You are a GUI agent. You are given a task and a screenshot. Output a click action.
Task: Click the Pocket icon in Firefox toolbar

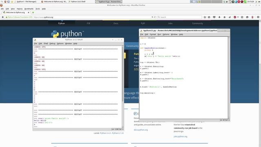pyautogui.click(x=214, y=17)
